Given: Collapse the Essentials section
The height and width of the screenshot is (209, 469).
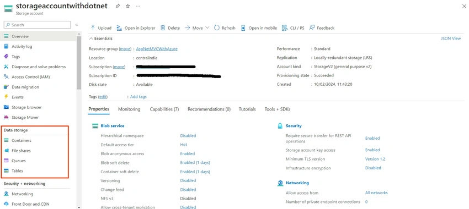Looking at the screenshot, I should click(91, 38).
